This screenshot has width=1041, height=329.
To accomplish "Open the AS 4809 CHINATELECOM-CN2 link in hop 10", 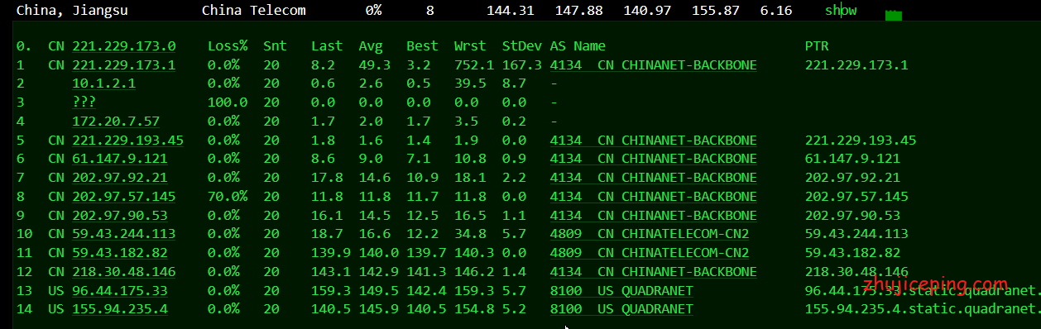I will [x=650, y=234].
